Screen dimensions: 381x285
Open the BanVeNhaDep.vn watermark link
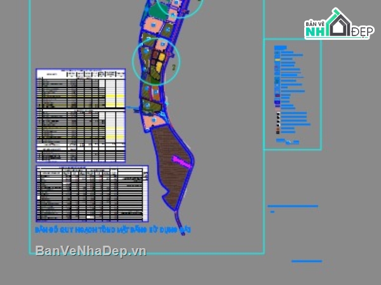91,251
